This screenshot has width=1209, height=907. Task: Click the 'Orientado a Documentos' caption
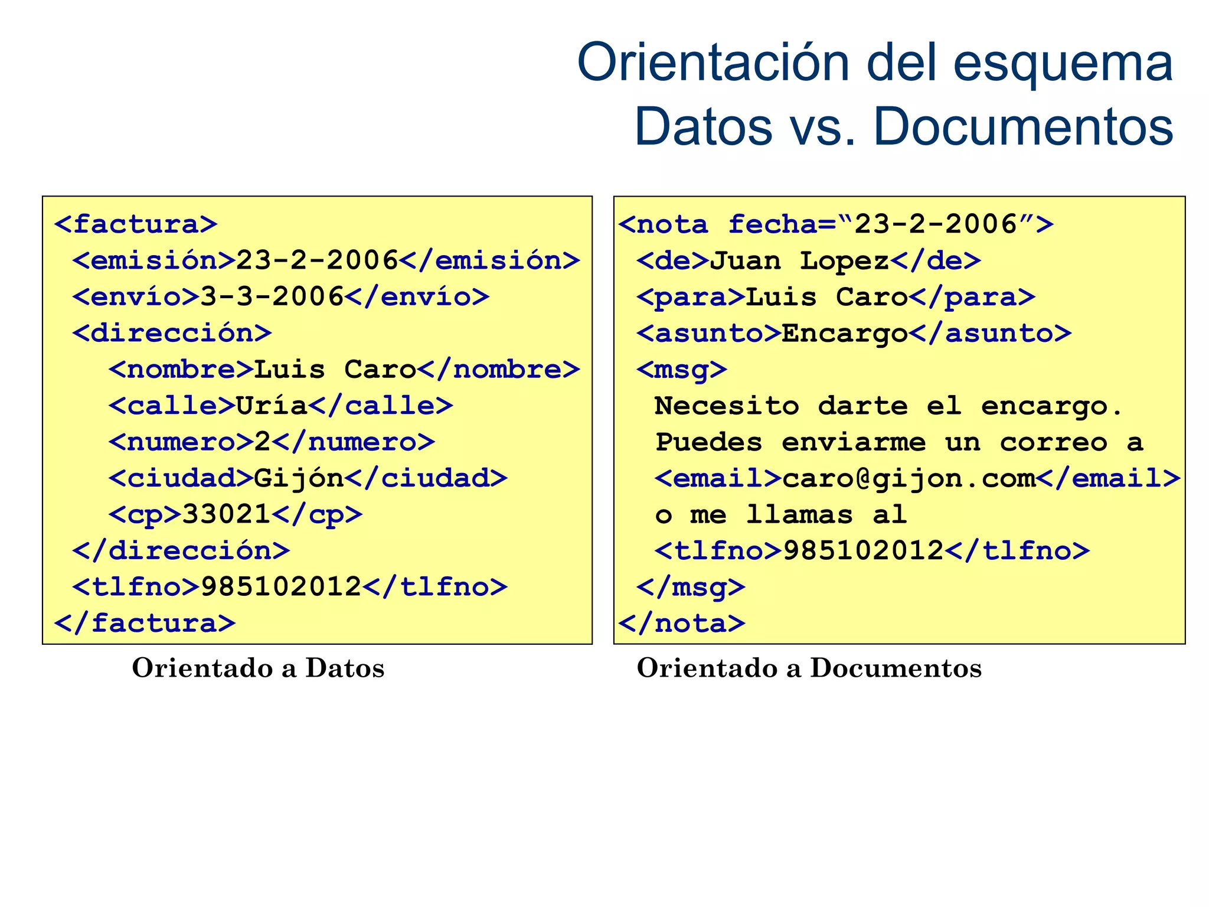click(x=809, y=668)
